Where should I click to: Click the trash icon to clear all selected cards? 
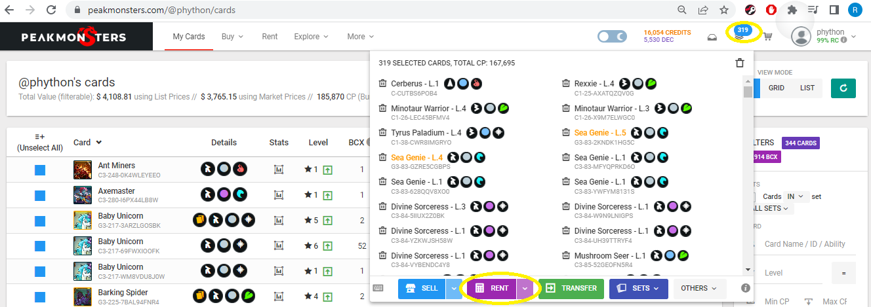(x=740, y=63)
